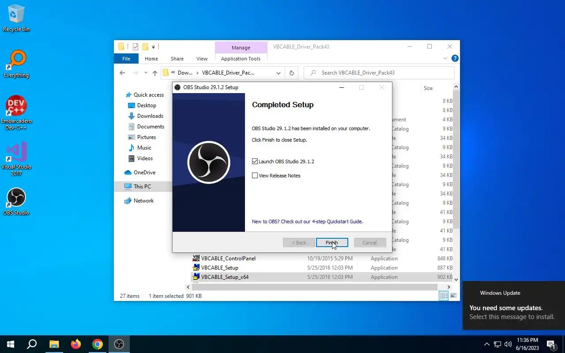Refresh the VBCABLE_Driver_Pack43 folder view
This screenshot has width=565, height=353.
291,73
